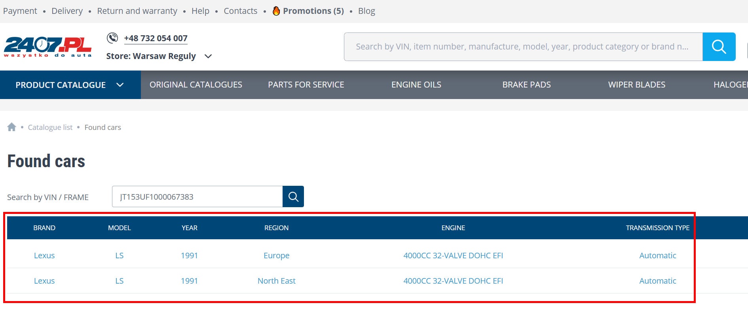Select Lexus in the Europe row

pos(44,256)
